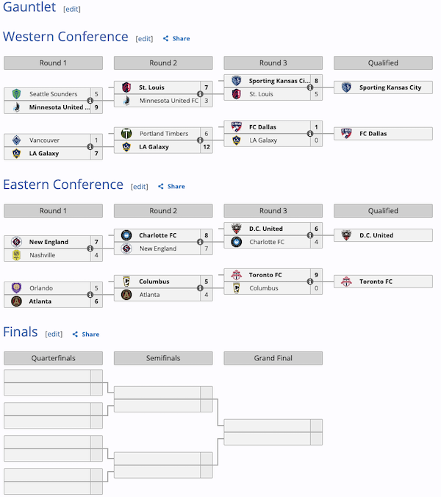Click the Nashville team logo
The height and width of the screenshot is (497, 441).
tap(17, 255)
